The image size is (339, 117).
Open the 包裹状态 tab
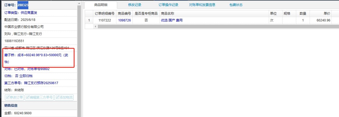point(236,5)
